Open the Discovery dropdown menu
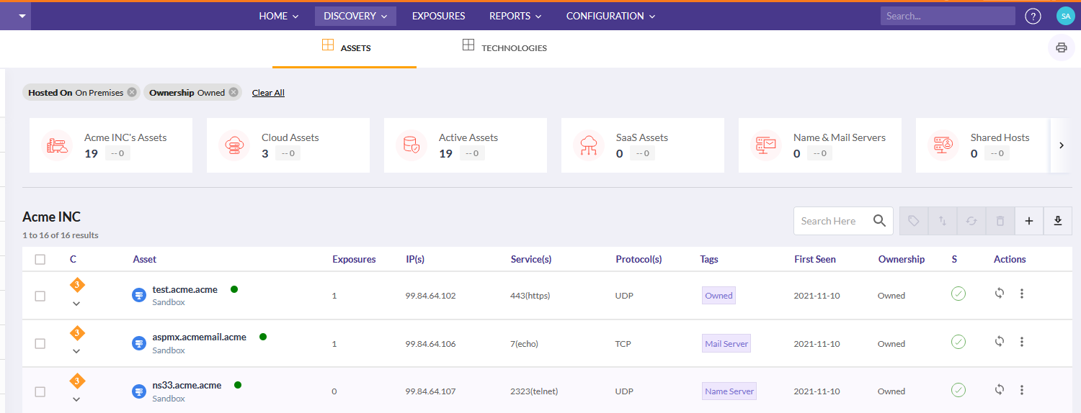 pos(355,16)
